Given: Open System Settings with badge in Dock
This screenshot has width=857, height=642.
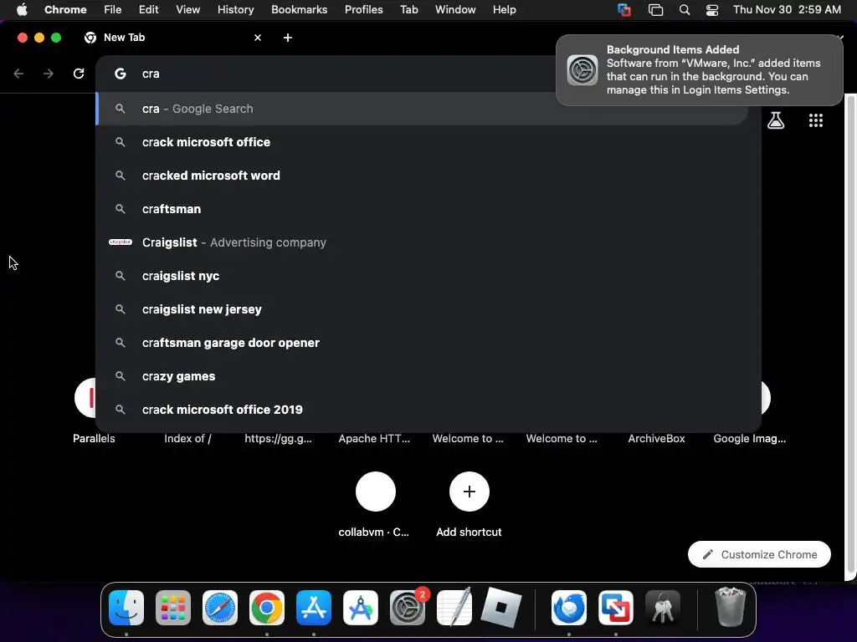Looking at the screenshot, I should (x=408, y=608).
